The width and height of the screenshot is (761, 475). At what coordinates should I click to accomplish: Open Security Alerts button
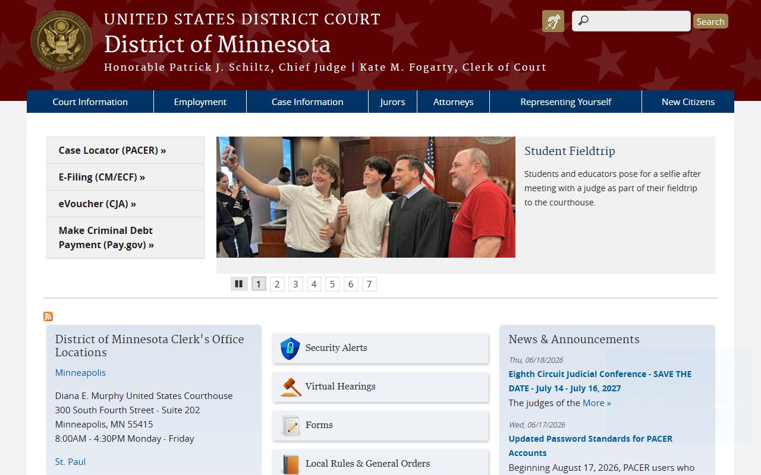point(380,348)
